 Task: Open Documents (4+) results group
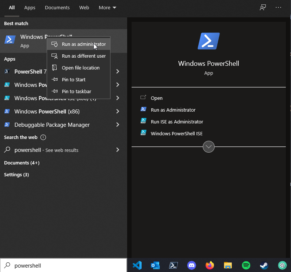[22, 163]
